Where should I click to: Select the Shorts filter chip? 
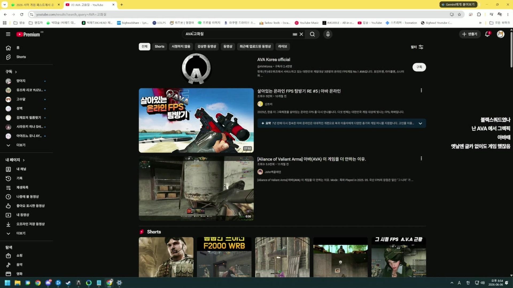pos(160,46)
